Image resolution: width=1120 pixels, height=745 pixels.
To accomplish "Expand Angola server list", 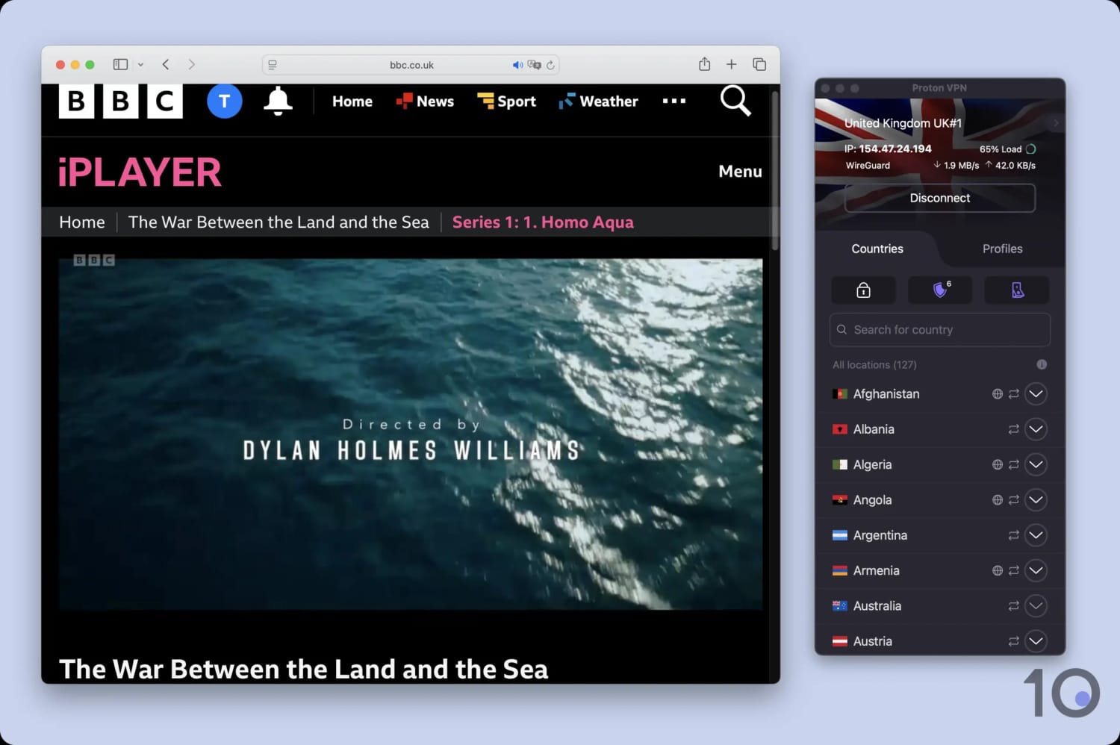I will coord(1036,499).
